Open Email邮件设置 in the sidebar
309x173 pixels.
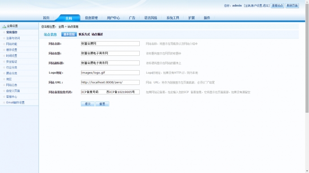click(x=15, y=102)
